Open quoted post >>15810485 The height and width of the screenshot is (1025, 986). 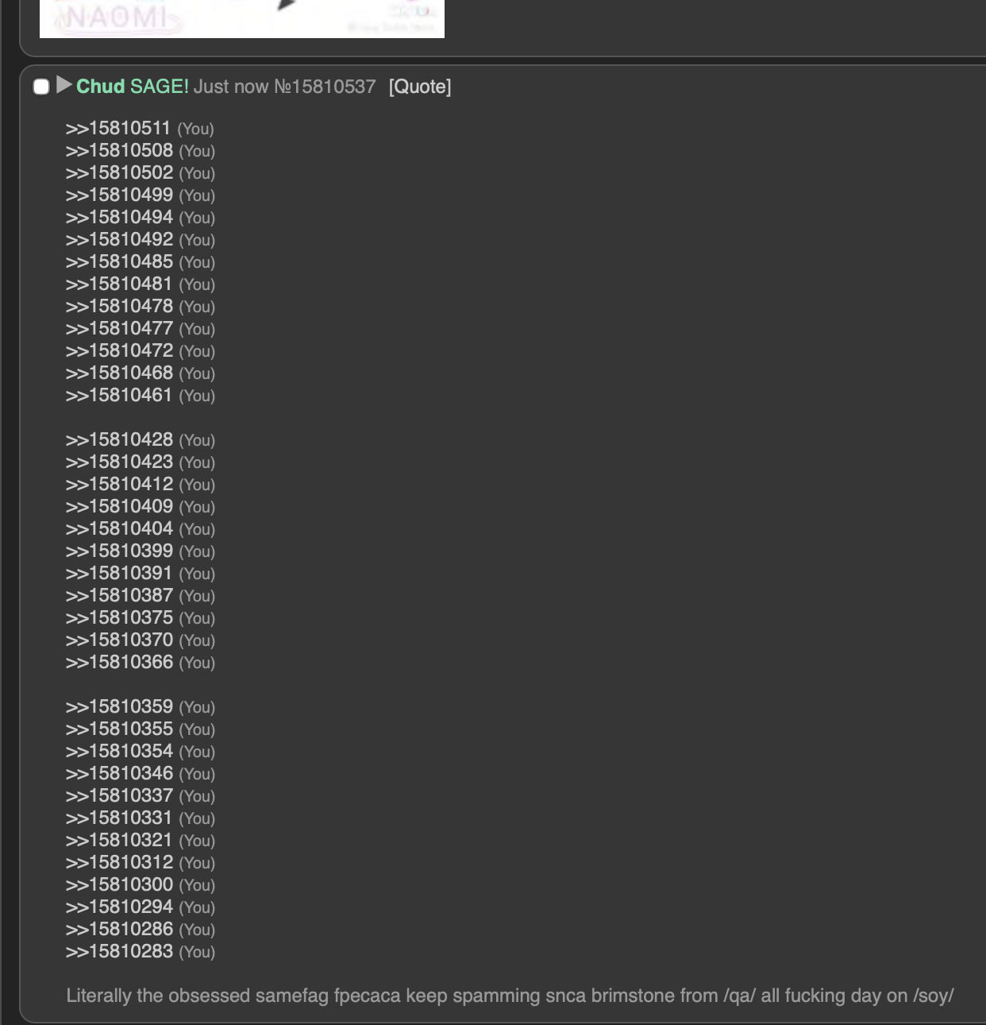pyautogui.click(x=119, y=262)
